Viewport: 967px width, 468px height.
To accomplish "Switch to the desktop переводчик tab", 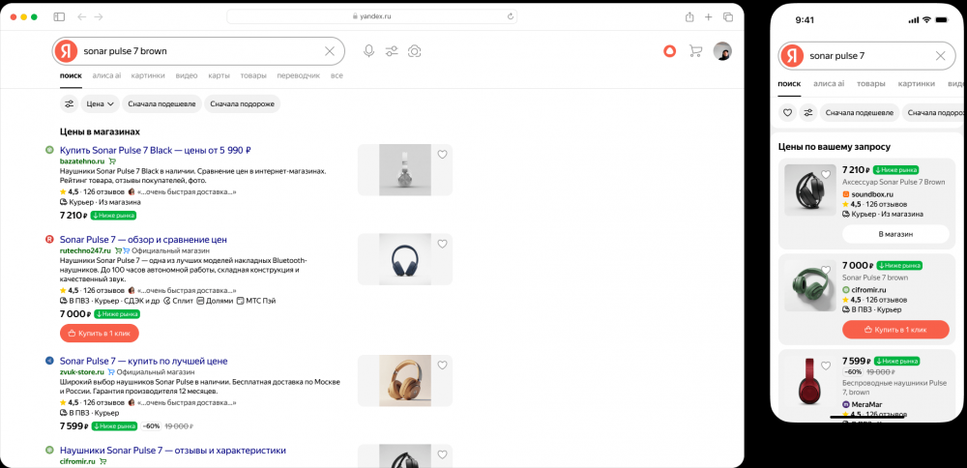I will point(299,75).
